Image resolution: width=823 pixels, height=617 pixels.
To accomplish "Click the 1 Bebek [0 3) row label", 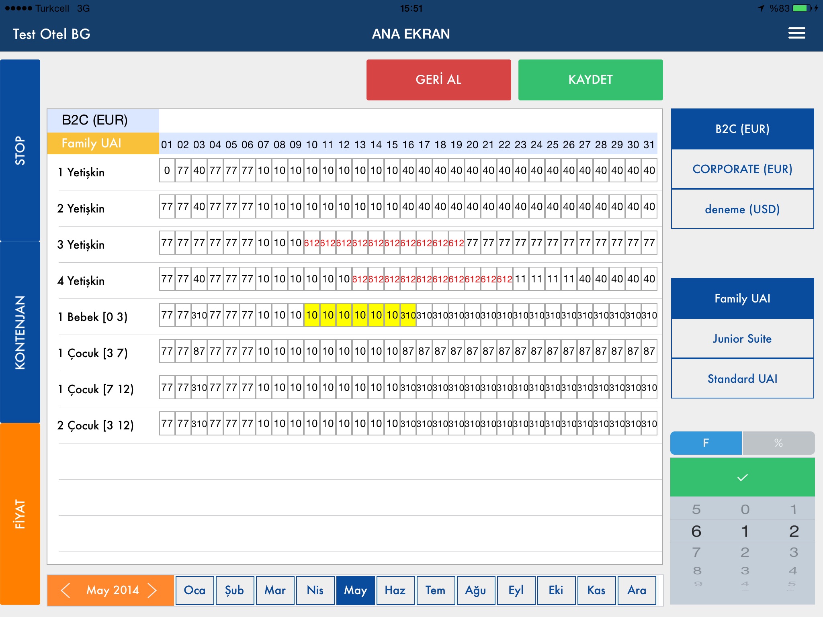I will tap(93, 317).
